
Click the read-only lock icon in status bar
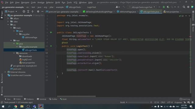[x=185, y=102]
